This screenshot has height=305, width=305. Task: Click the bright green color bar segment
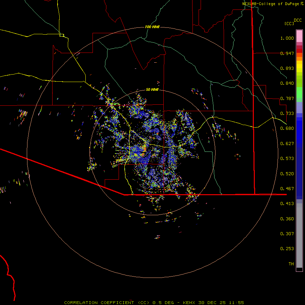[299, 93]
